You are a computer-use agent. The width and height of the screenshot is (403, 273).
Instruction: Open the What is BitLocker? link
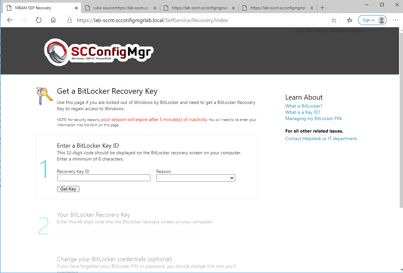(304, 106)
